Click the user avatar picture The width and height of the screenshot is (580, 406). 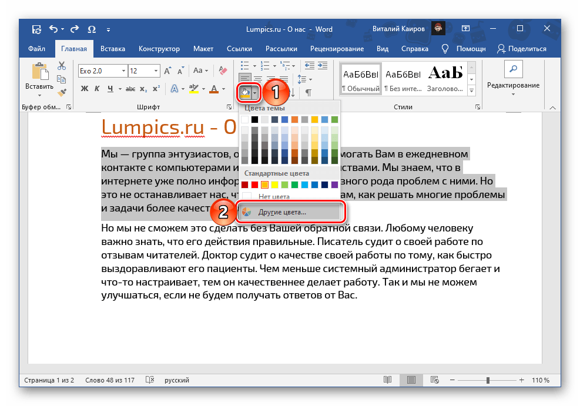438,28
